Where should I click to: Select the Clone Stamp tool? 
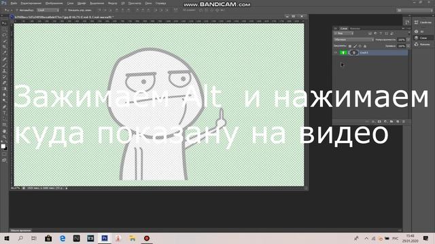coord(4,70)
